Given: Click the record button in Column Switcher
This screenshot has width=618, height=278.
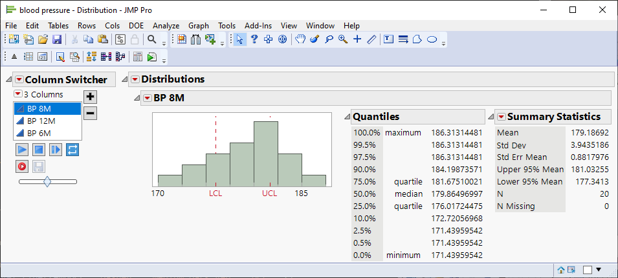Looking at the screenshot, I should [x=22, y=166].
